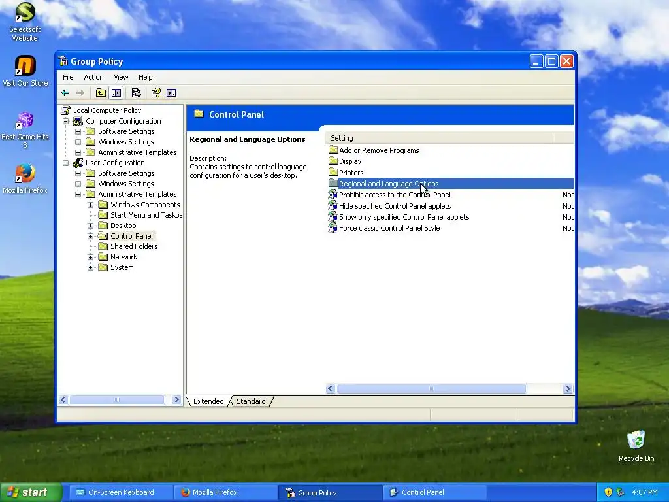
Task: Expand the Windows Components node
Action: [x=90, y=205]
